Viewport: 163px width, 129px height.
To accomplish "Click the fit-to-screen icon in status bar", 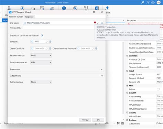I will tap(118, 123).
